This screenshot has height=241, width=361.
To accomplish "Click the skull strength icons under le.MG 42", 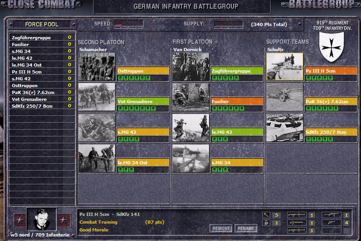I will [x=220, y=139].
